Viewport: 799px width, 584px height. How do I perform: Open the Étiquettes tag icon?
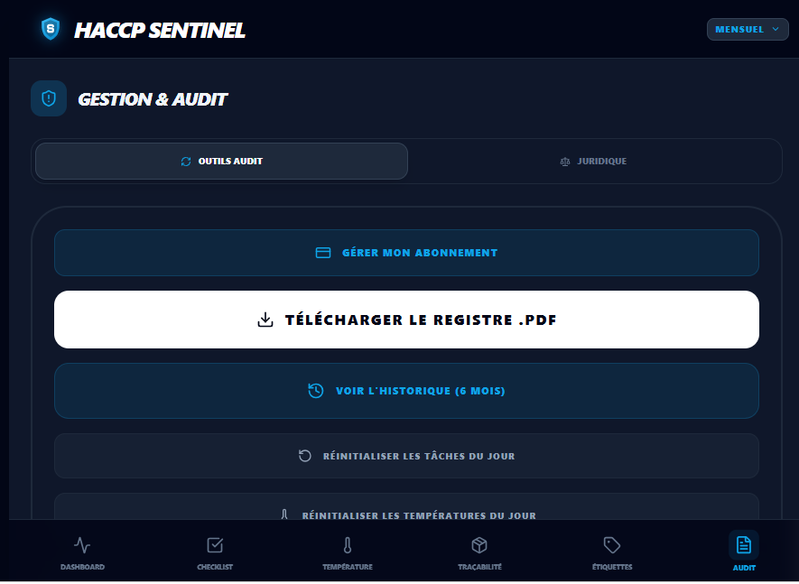(612, 545)
